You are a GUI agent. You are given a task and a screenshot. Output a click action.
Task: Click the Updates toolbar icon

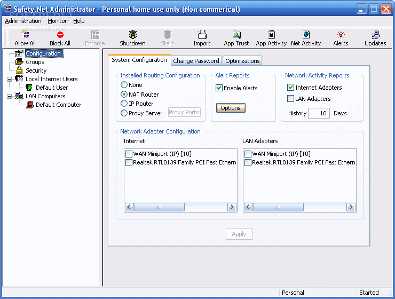375,35
